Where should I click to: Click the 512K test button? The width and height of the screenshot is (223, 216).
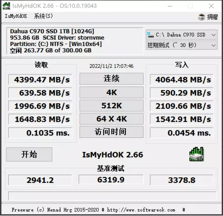(111, 105)
